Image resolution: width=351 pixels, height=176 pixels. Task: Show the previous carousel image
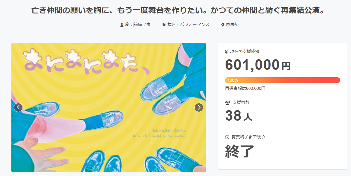click(18, 107)
